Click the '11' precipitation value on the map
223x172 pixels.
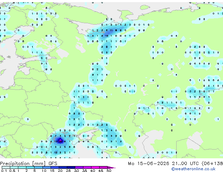(x=111, y=30)
